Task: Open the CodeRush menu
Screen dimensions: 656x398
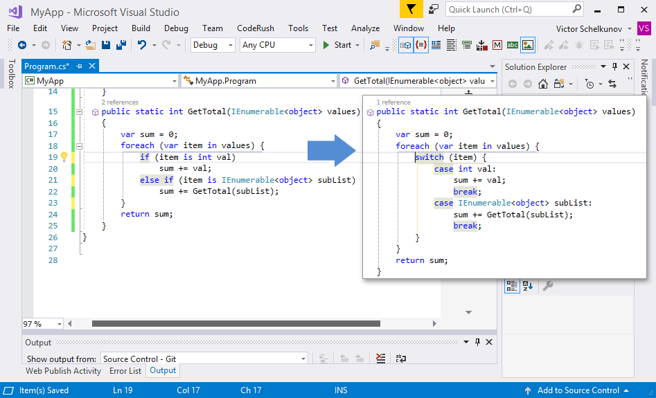Action: [x=255, y=28]
